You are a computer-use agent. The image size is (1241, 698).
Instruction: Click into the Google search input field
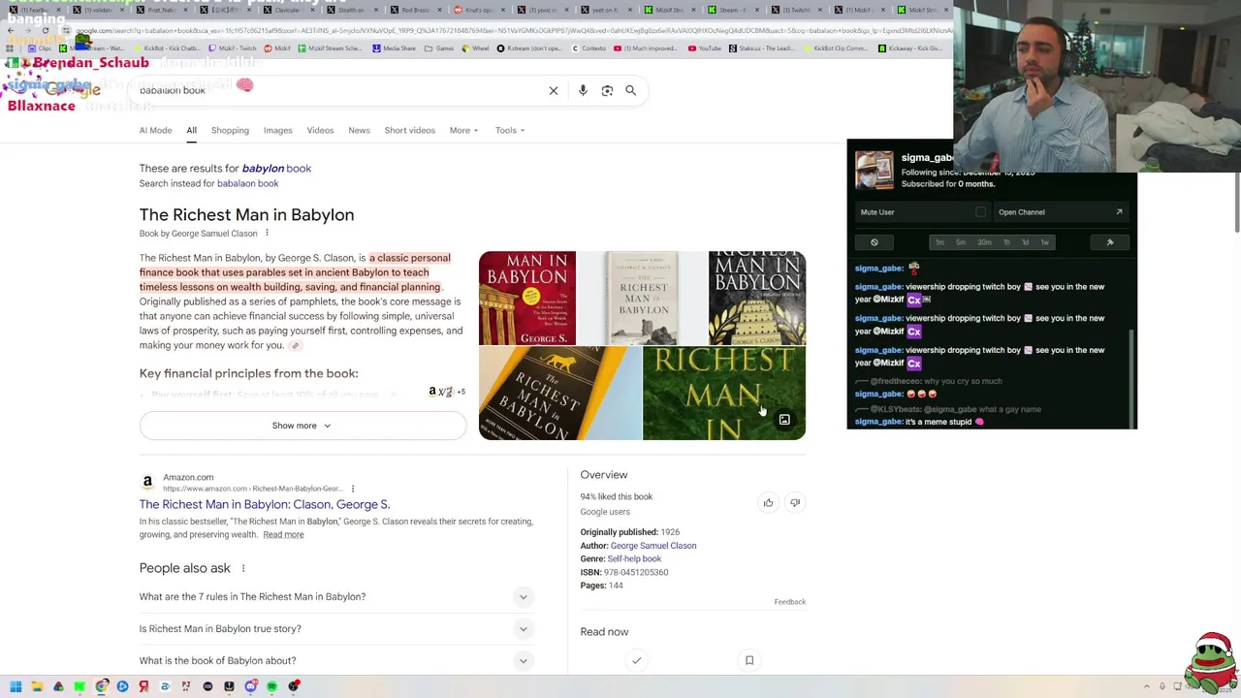pos(339,90)
